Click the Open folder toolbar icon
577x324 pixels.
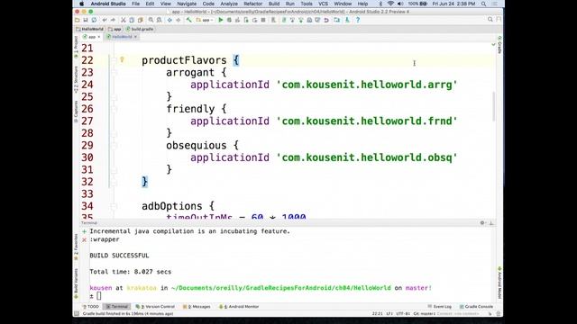(x=78, y=20)
